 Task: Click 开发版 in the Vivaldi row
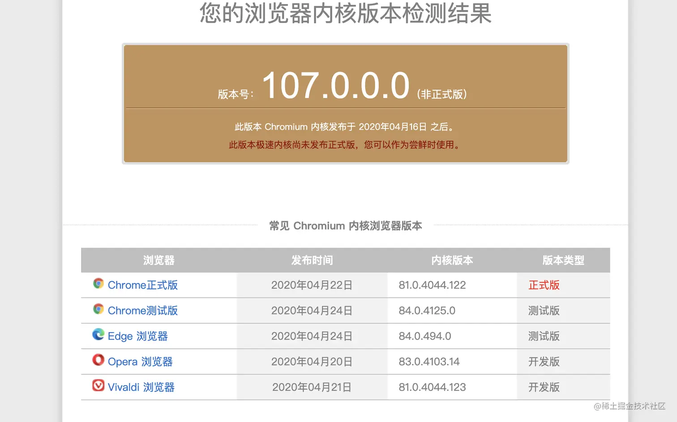(544, 387)
